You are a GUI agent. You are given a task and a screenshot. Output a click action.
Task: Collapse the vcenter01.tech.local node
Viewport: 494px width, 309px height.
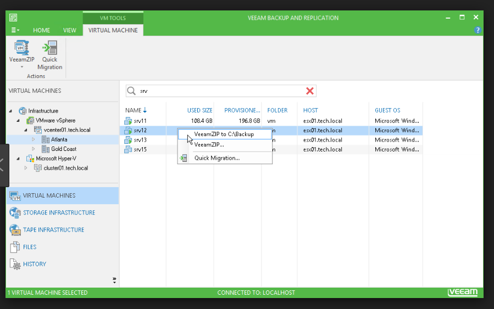click(x=26, y=130)
